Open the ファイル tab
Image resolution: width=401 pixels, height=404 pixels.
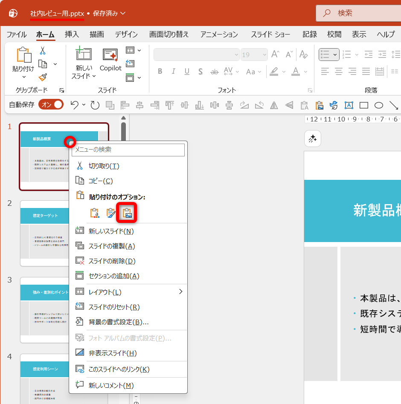[x=17, y=34]
